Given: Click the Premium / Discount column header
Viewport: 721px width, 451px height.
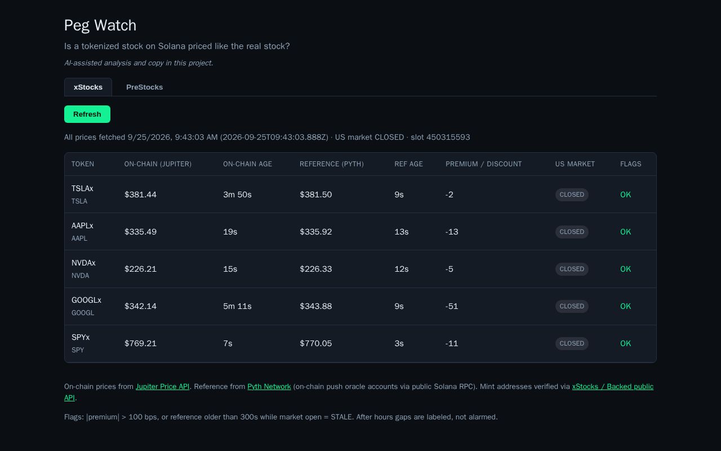Looking at the screenshot, I should click(484, 164).
